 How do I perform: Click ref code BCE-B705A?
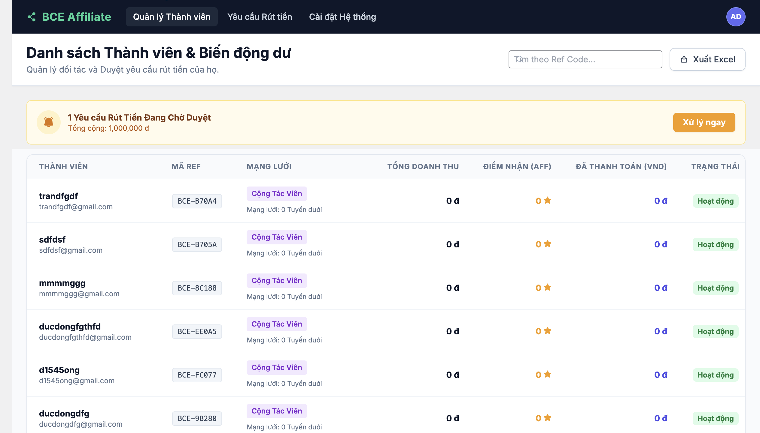[197, 244]
